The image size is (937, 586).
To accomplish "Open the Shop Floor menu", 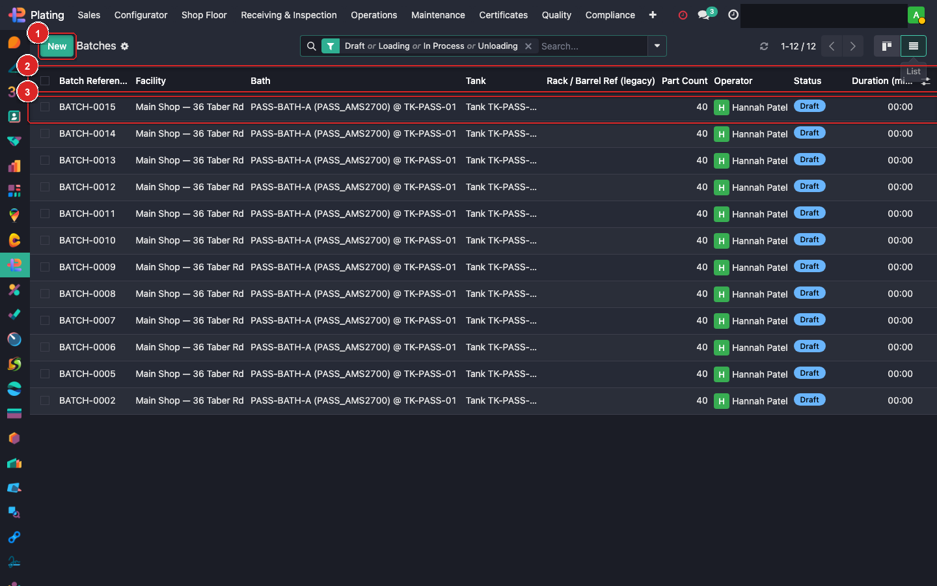I will click(204, 15).
